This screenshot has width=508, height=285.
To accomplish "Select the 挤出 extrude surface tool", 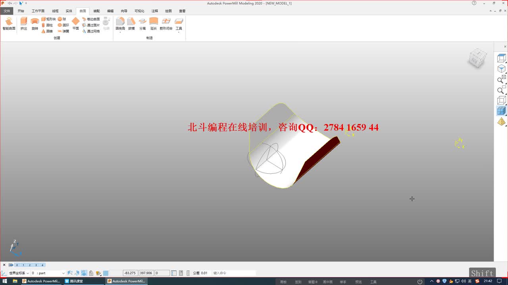I will [24, 24].
